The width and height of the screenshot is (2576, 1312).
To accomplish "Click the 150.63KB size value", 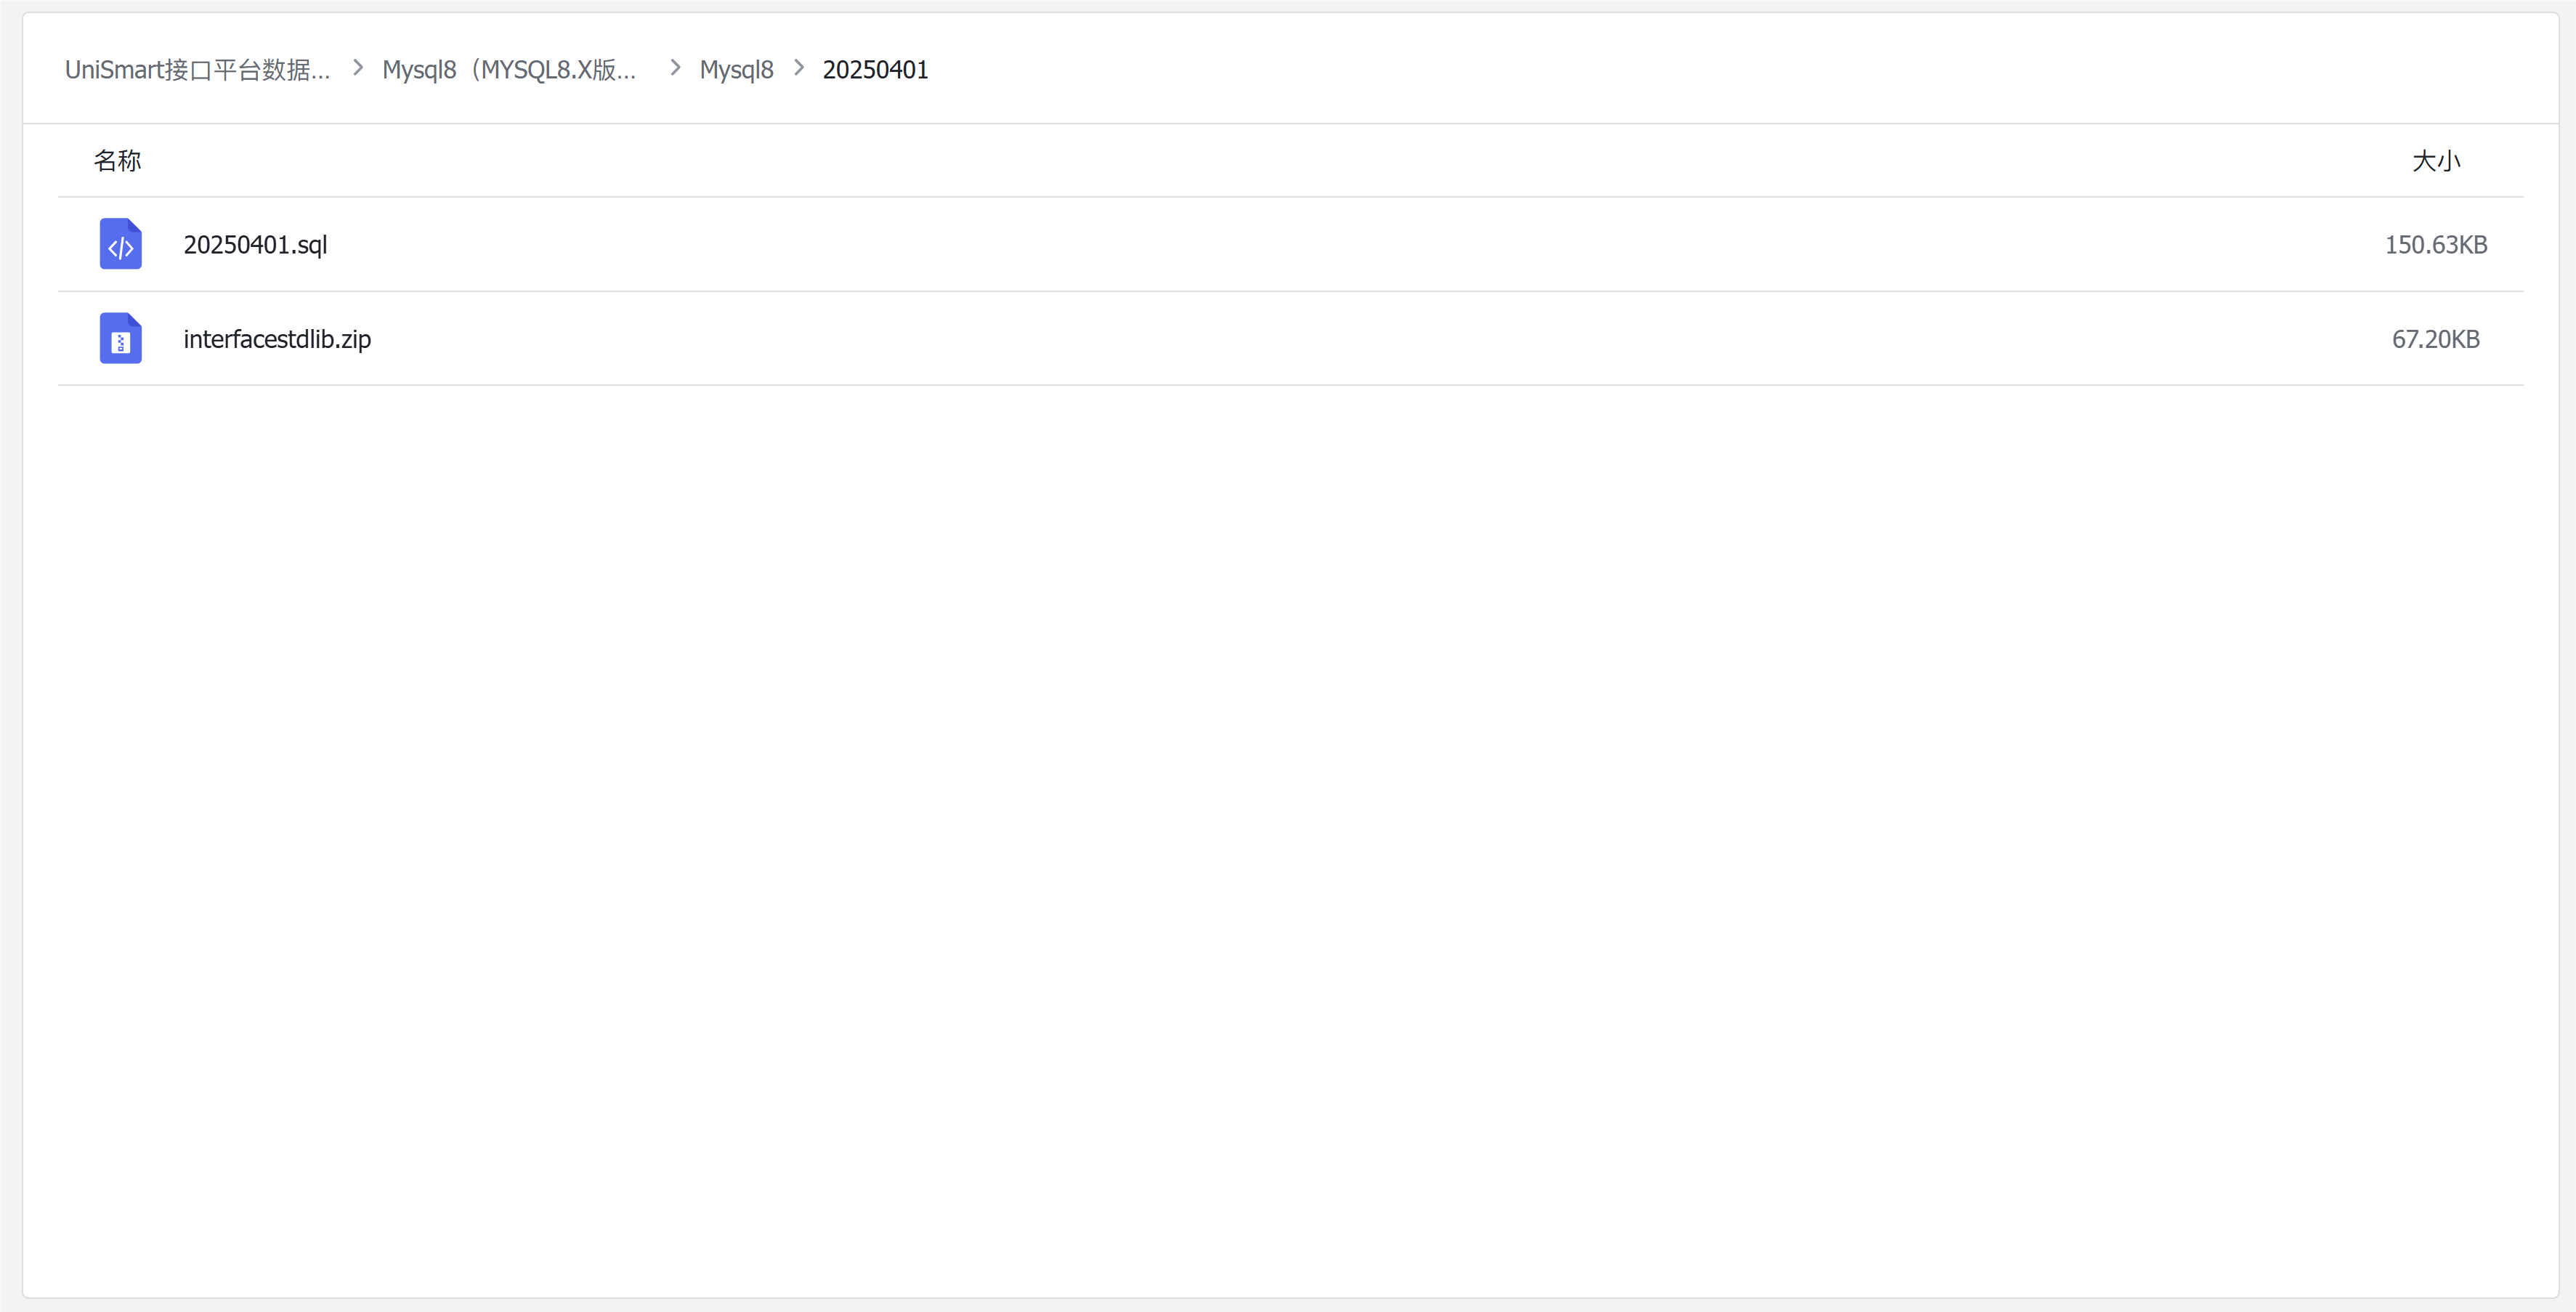I will pyautogui.click(x=2435, y=245).
